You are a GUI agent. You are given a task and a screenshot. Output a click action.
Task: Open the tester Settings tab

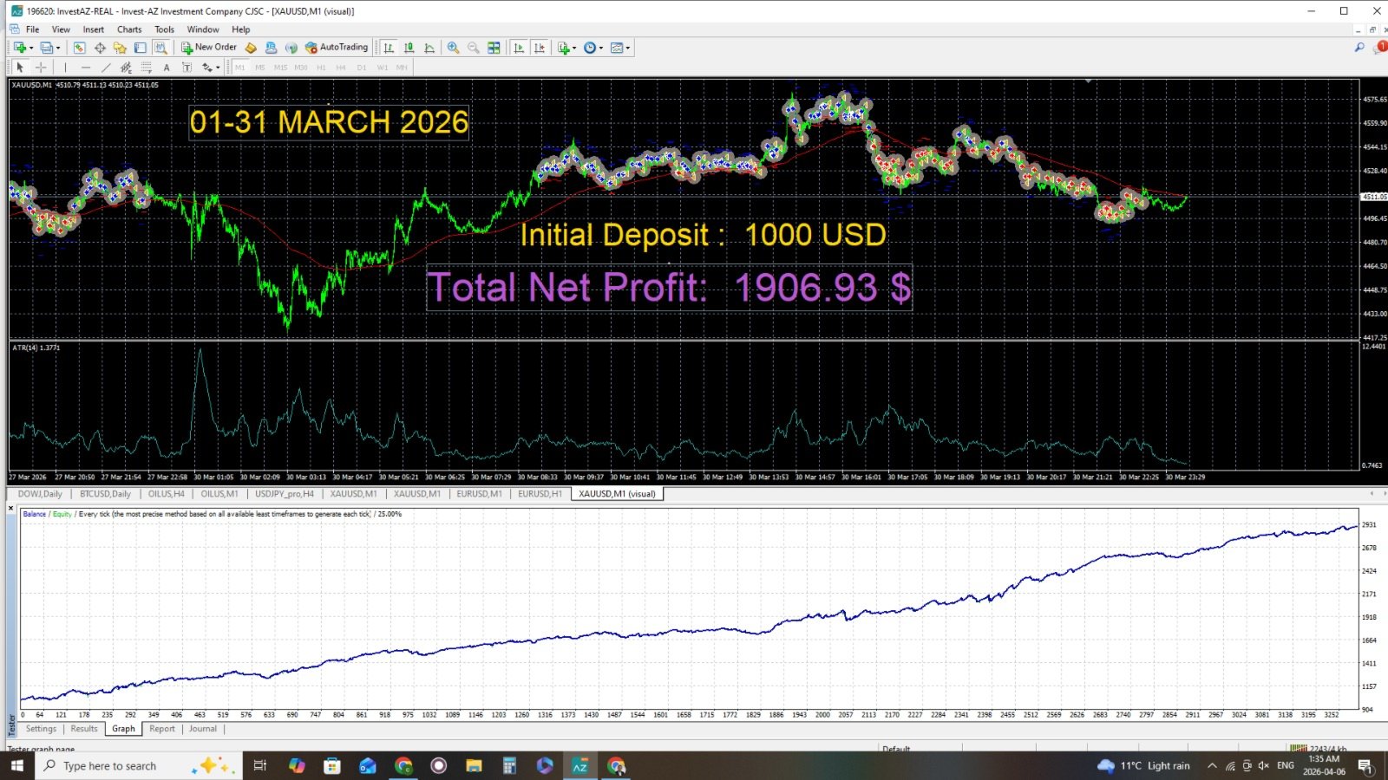41,729
